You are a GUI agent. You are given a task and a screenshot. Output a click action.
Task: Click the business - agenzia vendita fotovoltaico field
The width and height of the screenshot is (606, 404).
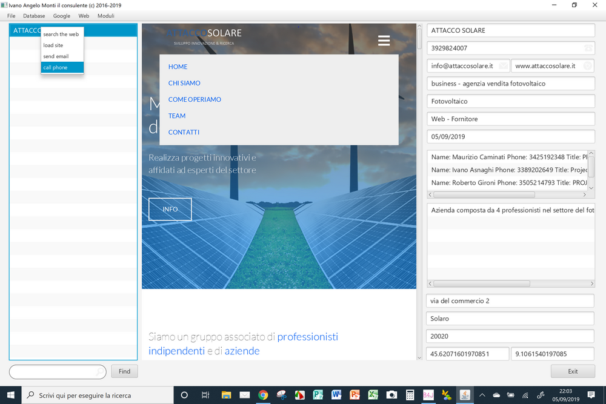(510, 84)
